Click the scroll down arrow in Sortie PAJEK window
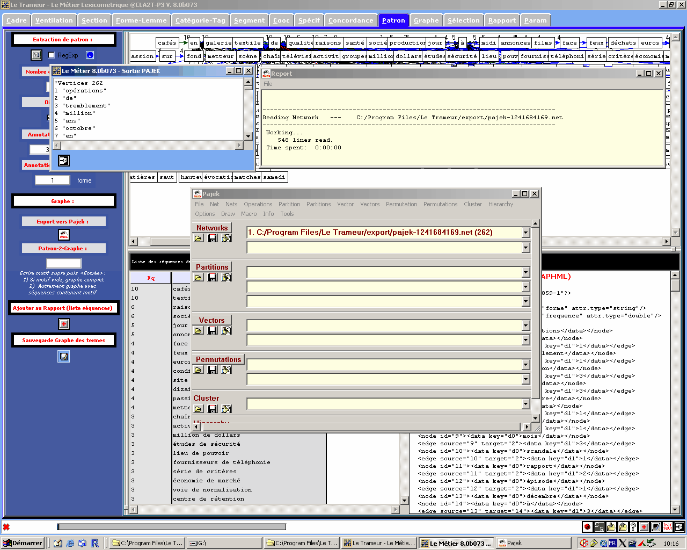Screen dimensions: 687x550 pos(248,136)
